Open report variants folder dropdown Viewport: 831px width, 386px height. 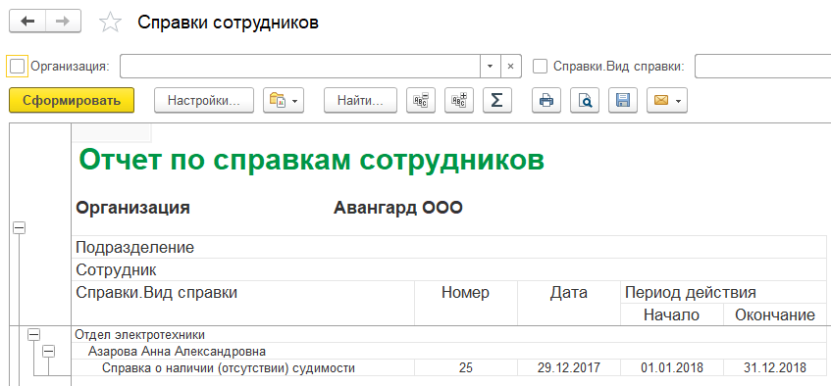pyautogui.click(x=284, y=100)
